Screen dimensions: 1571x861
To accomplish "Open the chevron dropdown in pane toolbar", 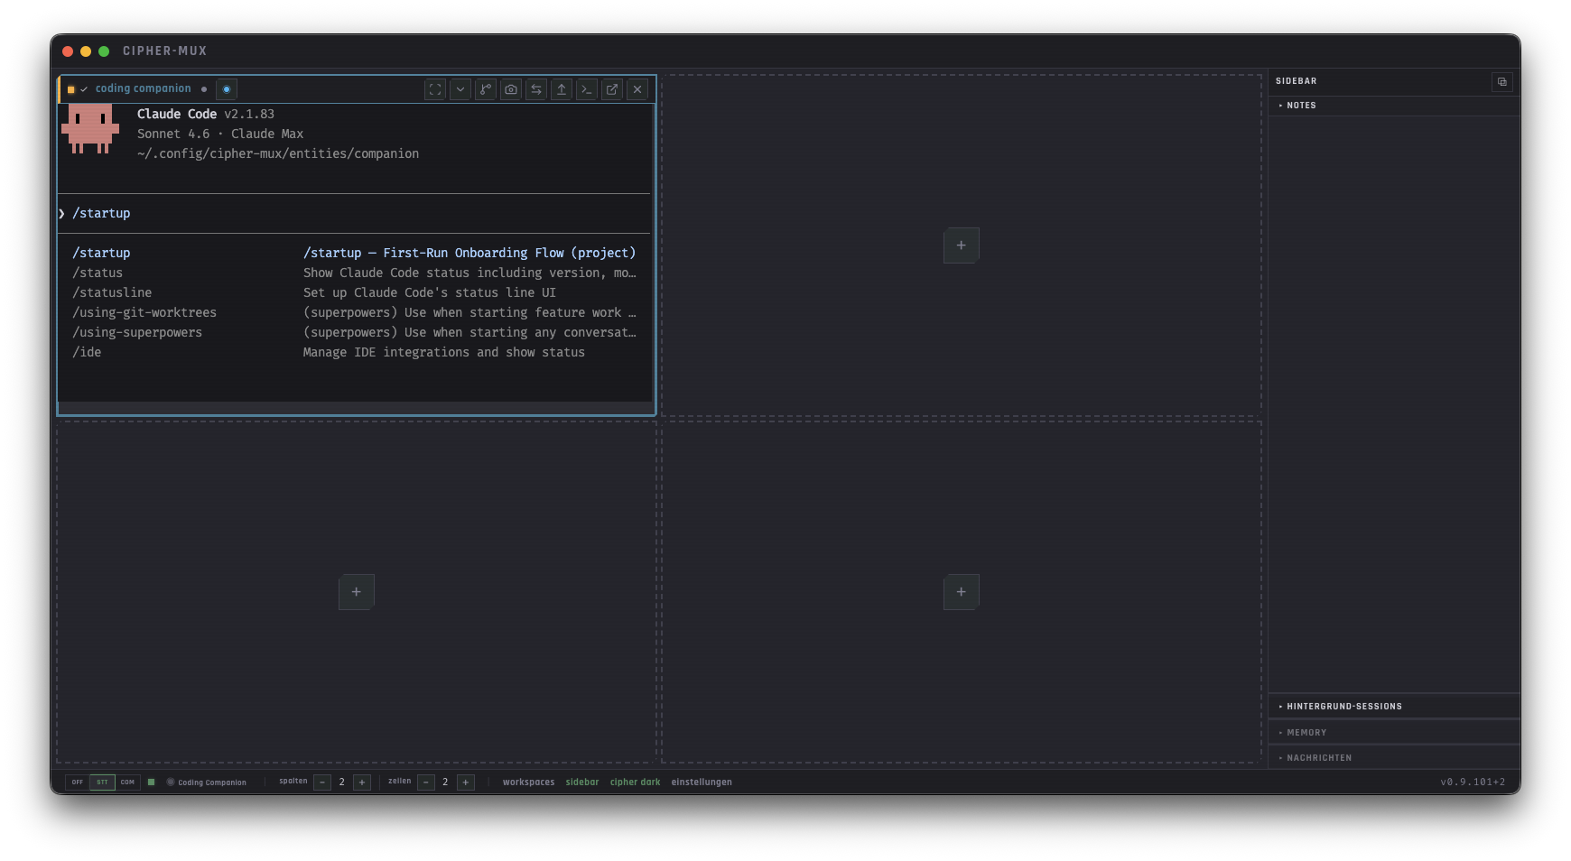I will (x=460, y=89).
